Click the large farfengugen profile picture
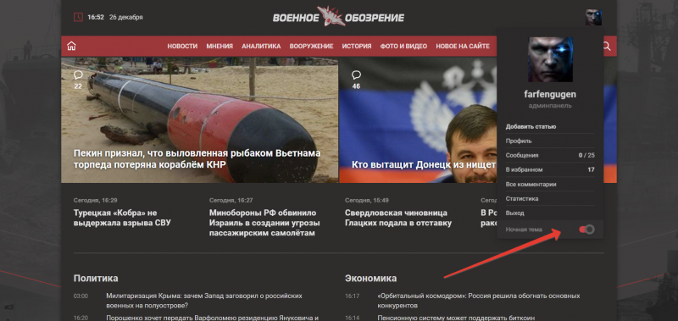Image resolution: width=678 pixels, height=321 pixels. pyautogui.click(x=550, y=59)
